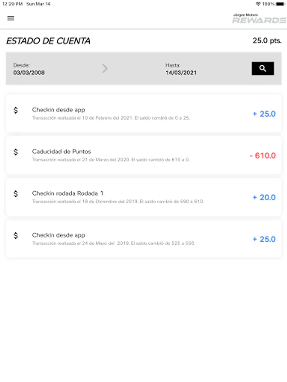This screenshot has height=382, width=287.
Task: Open the Checkin desde app February 2021 entry
Action: point(128,114)
